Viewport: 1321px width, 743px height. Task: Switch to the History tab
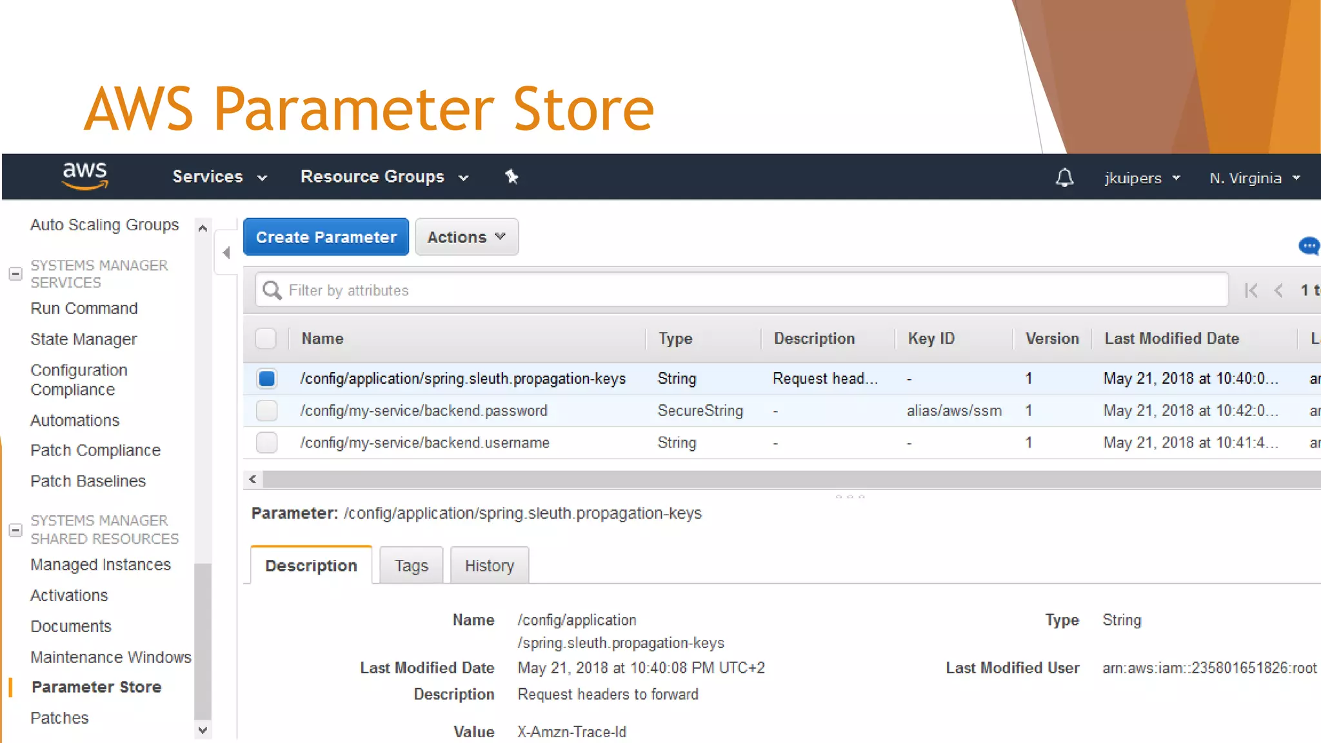(490, 566)
